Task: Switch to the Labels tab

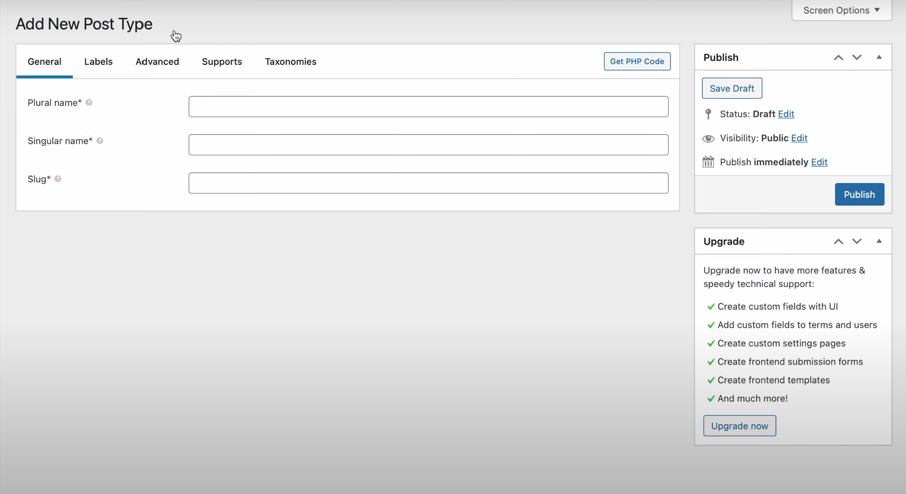Action: 98,61
